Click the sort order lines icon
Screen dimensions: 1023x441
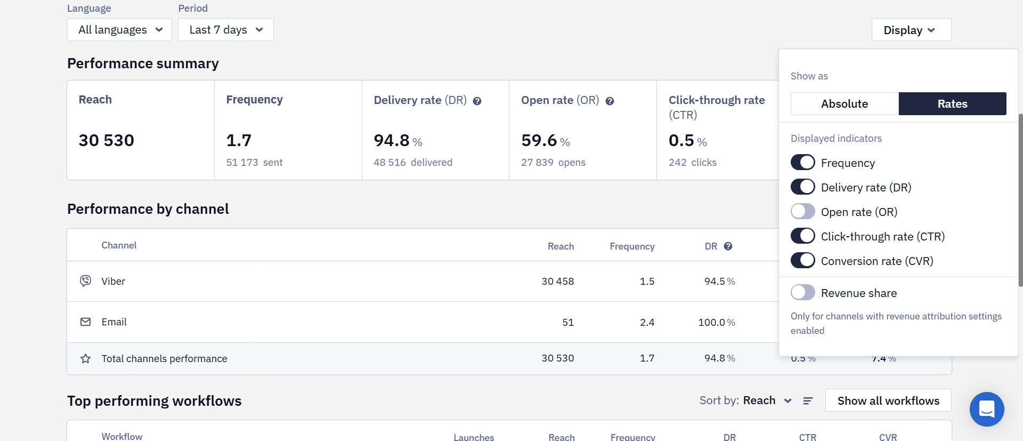808,400
